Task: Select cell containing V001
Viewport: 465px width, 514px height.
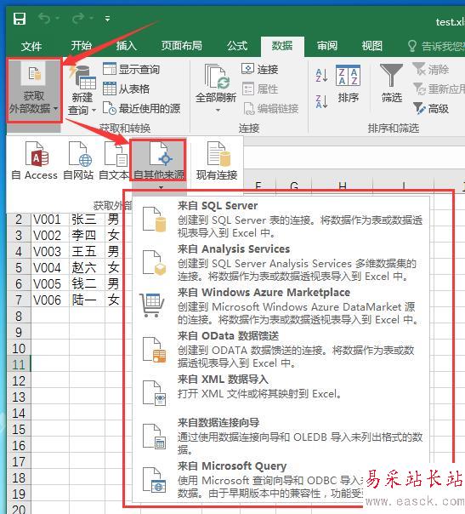Action: pyautogui.click(x=50, y=220)
